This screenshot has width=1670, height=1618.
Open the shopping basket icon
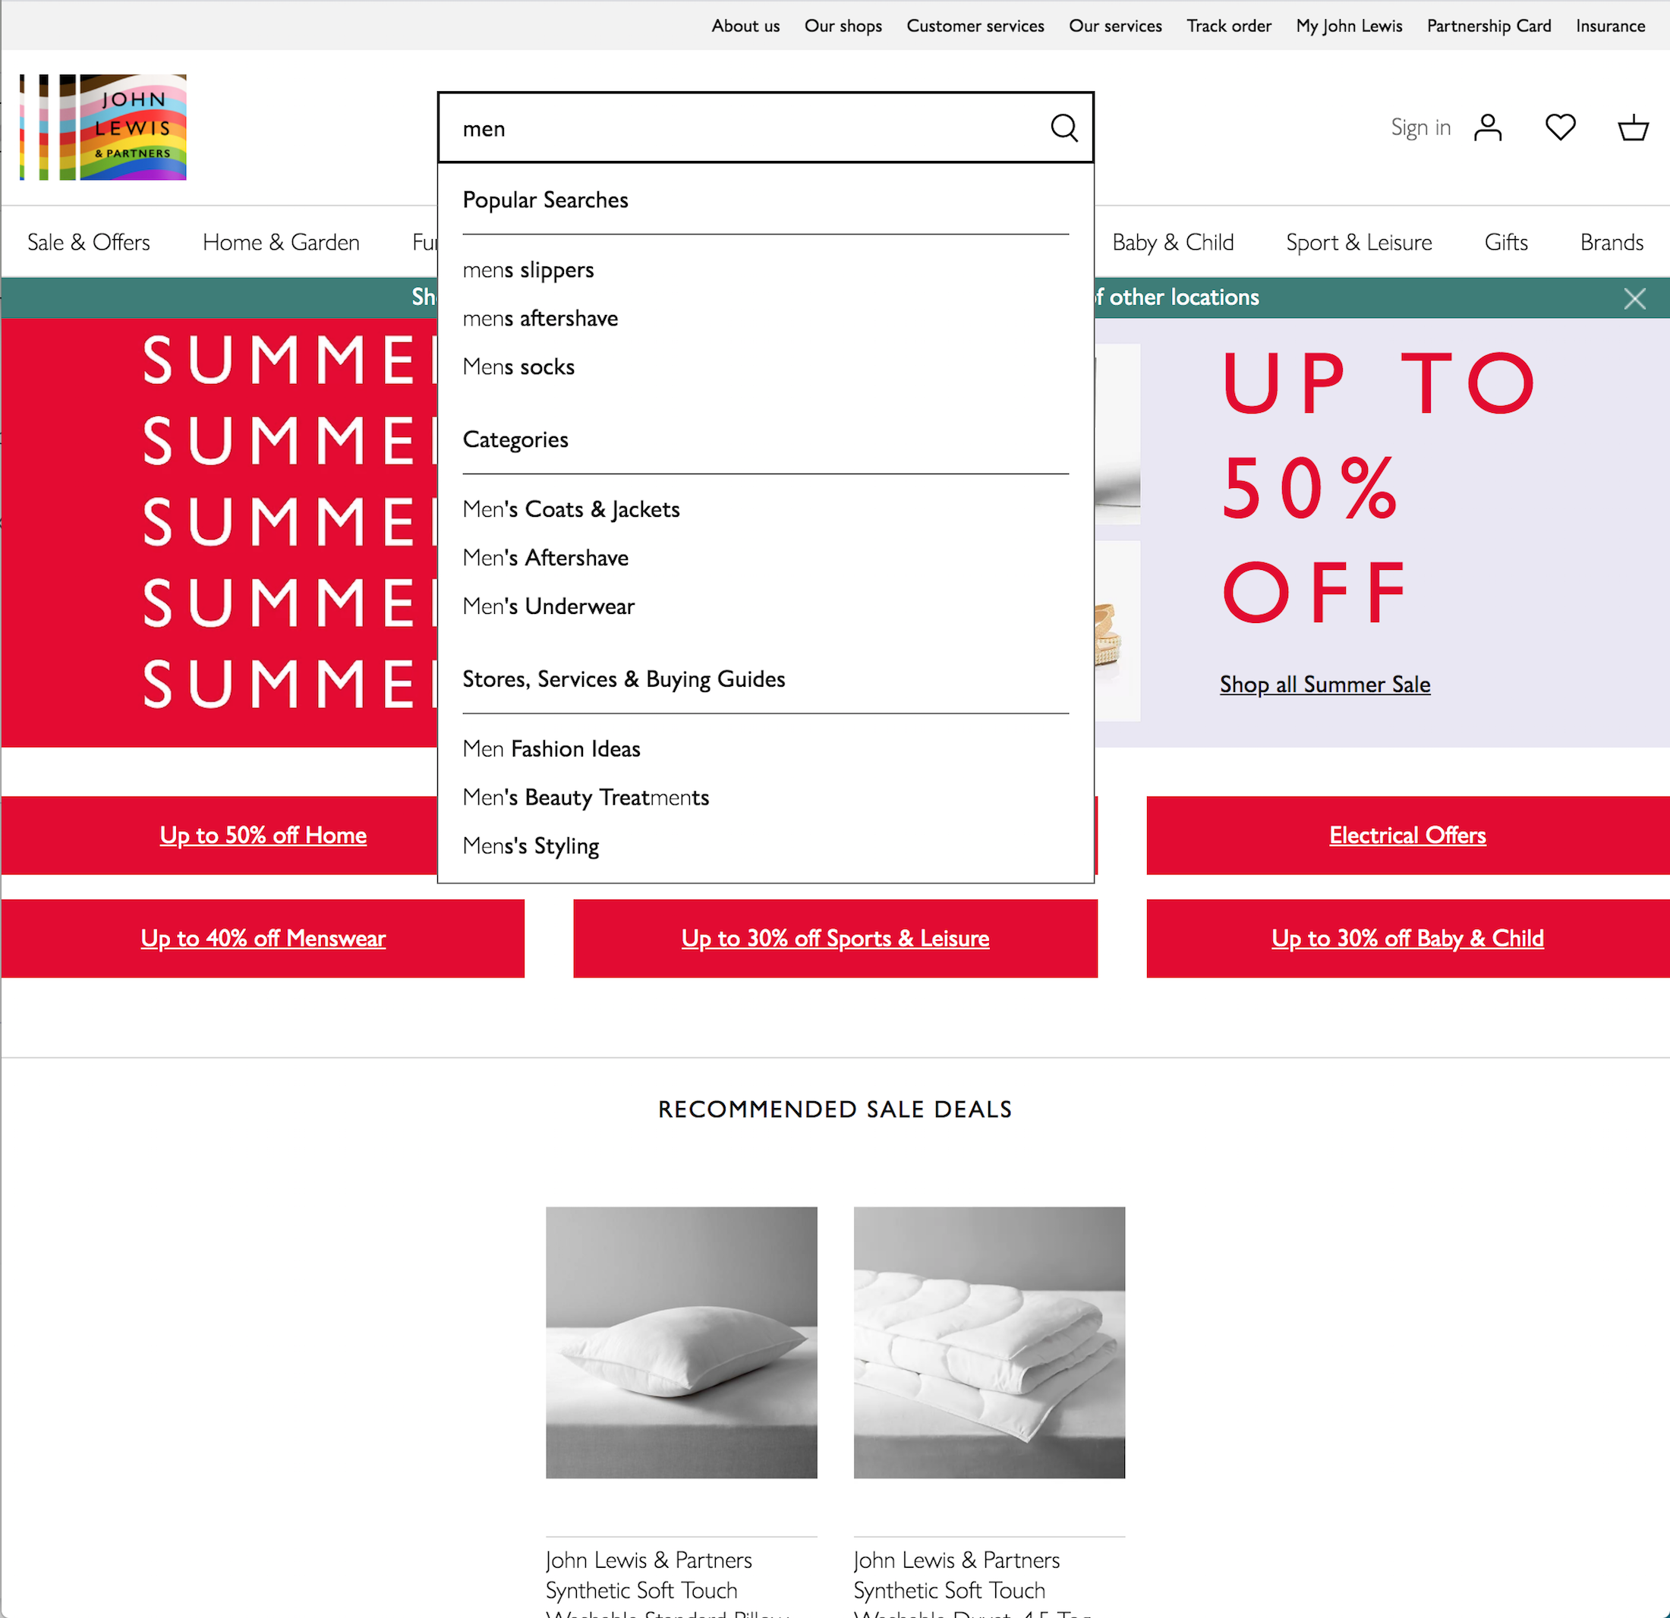point(1633,127)
